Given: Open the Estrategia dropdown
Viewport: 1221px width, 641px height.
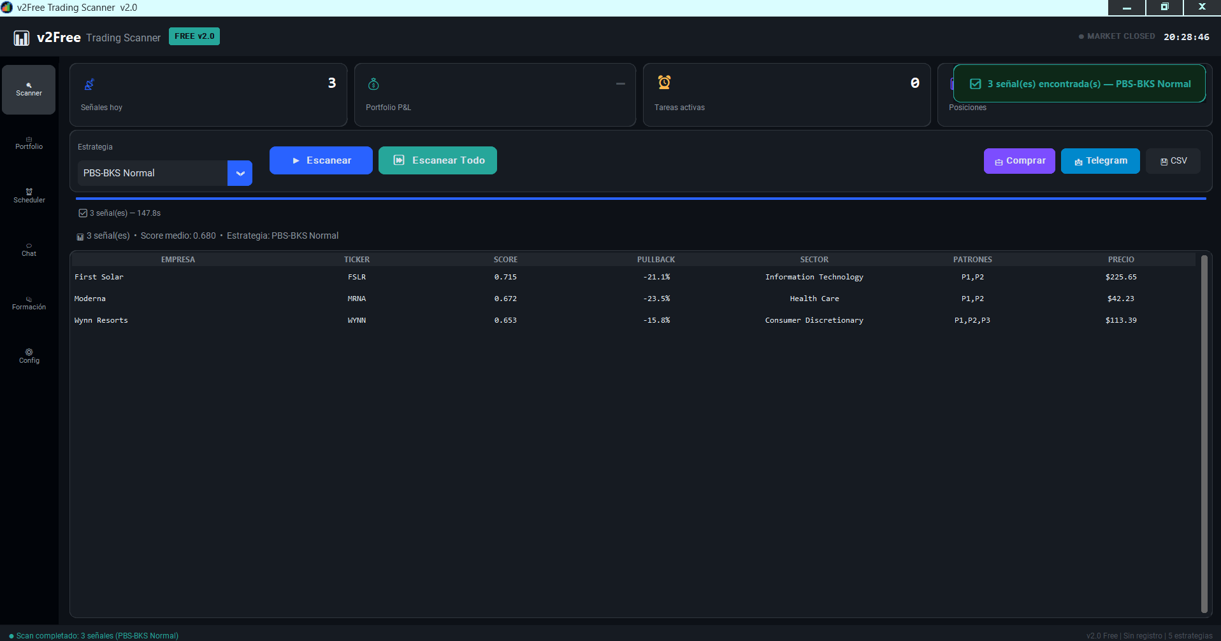Looking at the screenshot, I should tap(153, 173).
